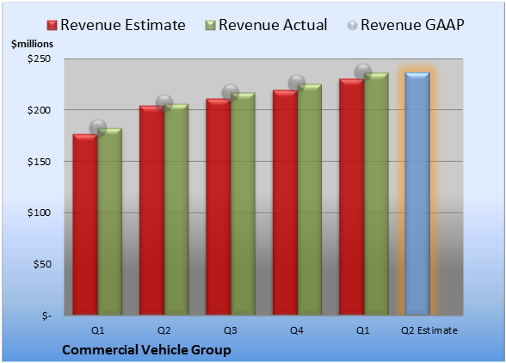Screen dimensions: 506x363
Task: Select the green actual bar for Q2
Action: [176, 209]
